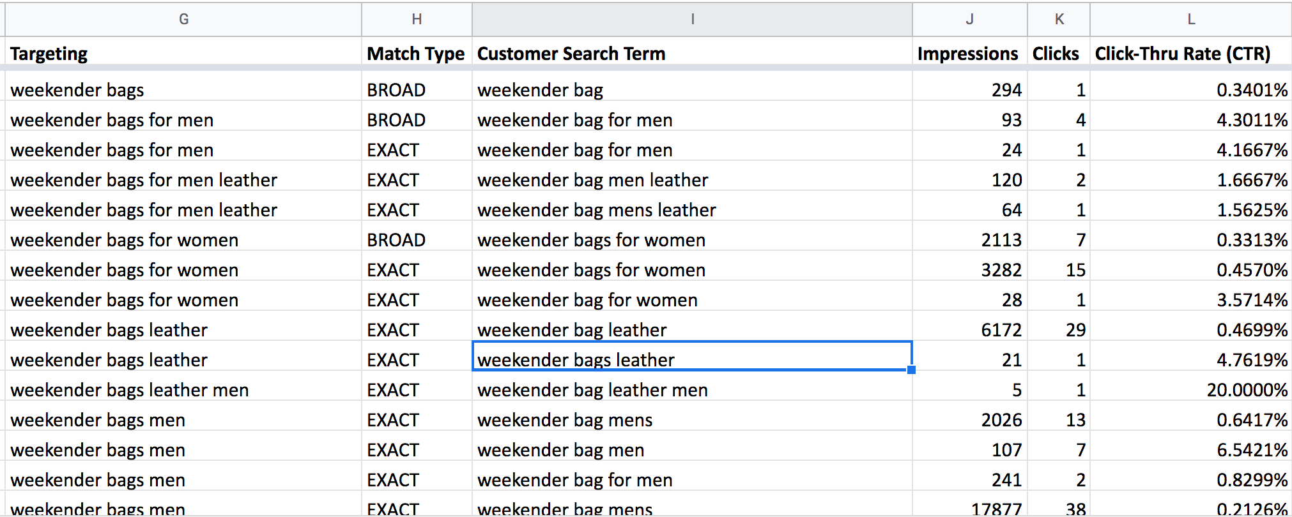
Task: Click the Targeting header cell
Action: point(183,54)
